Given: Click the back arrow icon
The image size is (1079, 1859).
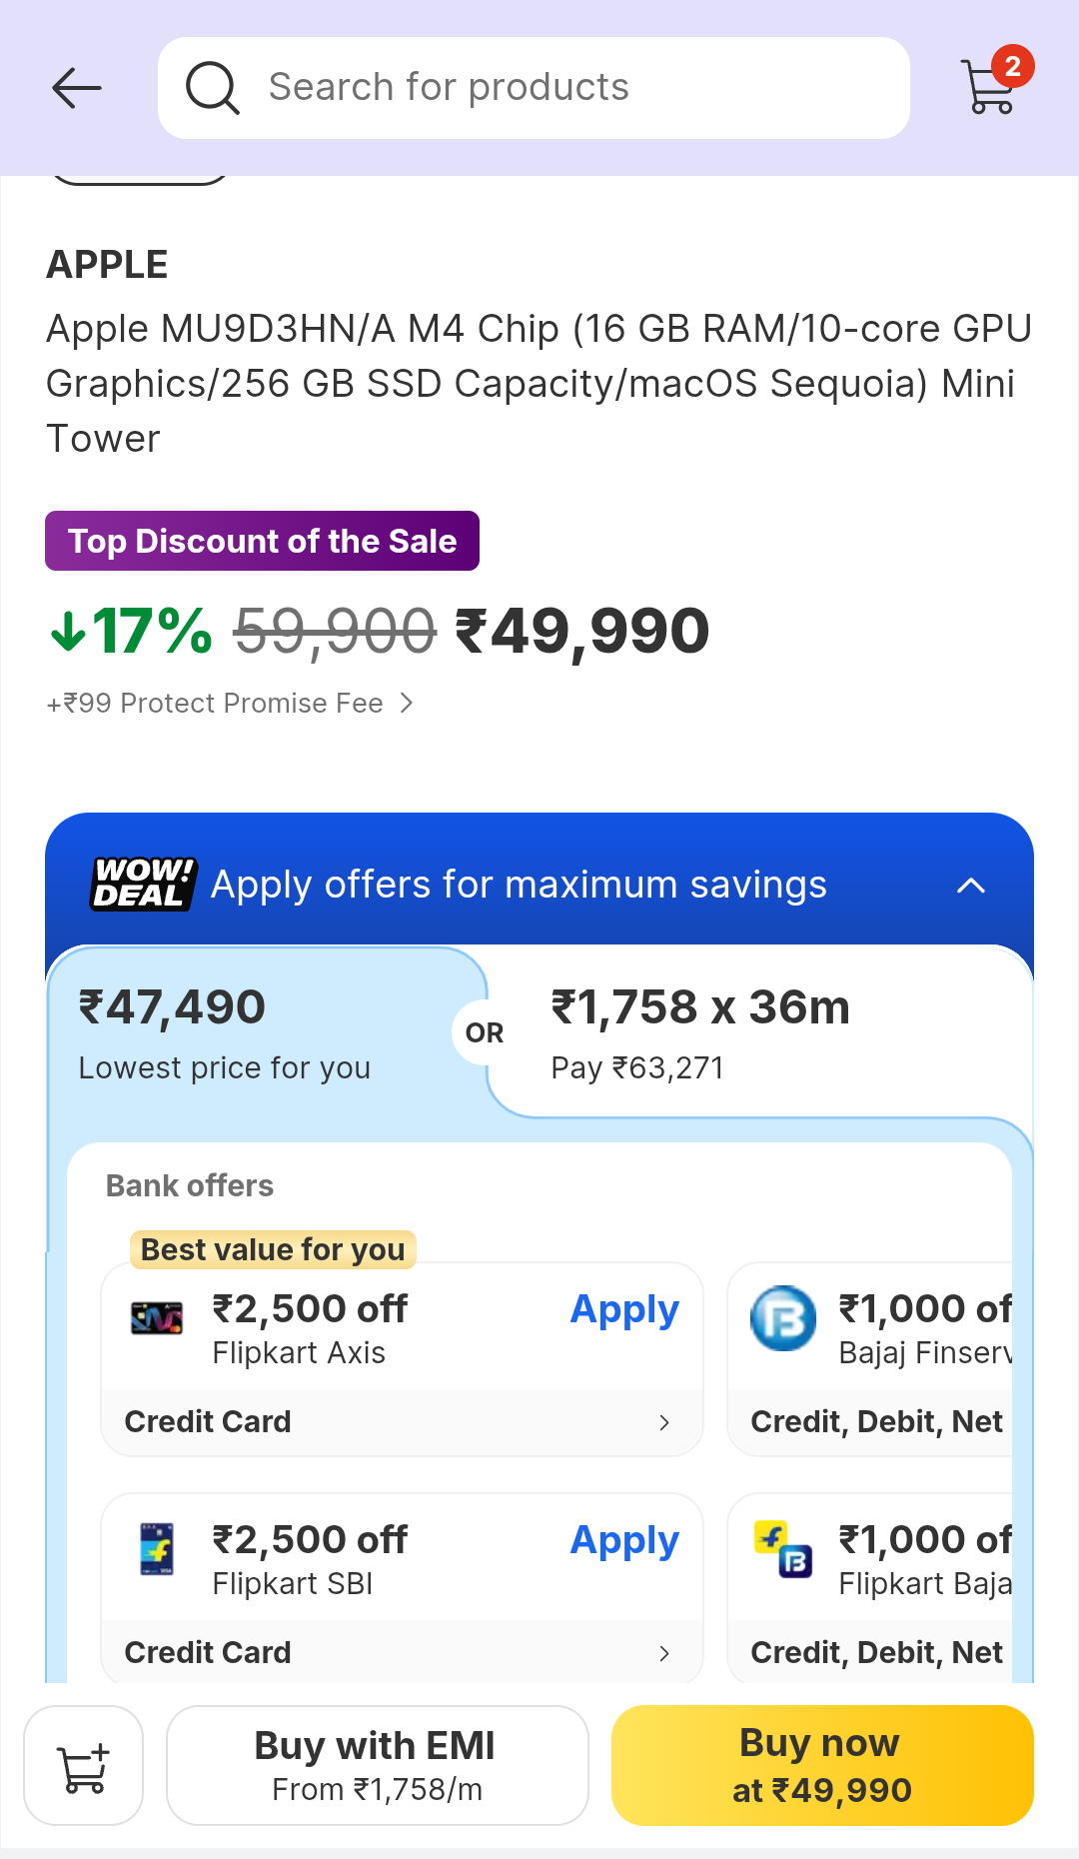Looking at the screenshot, I should (77, 88).
